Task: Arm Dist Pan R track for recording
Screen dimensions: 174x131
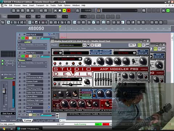Action: tap(26, 38)
